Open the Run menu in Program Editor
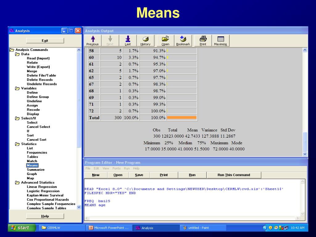This screenshot has height=237, width=316. click(127, 168)
